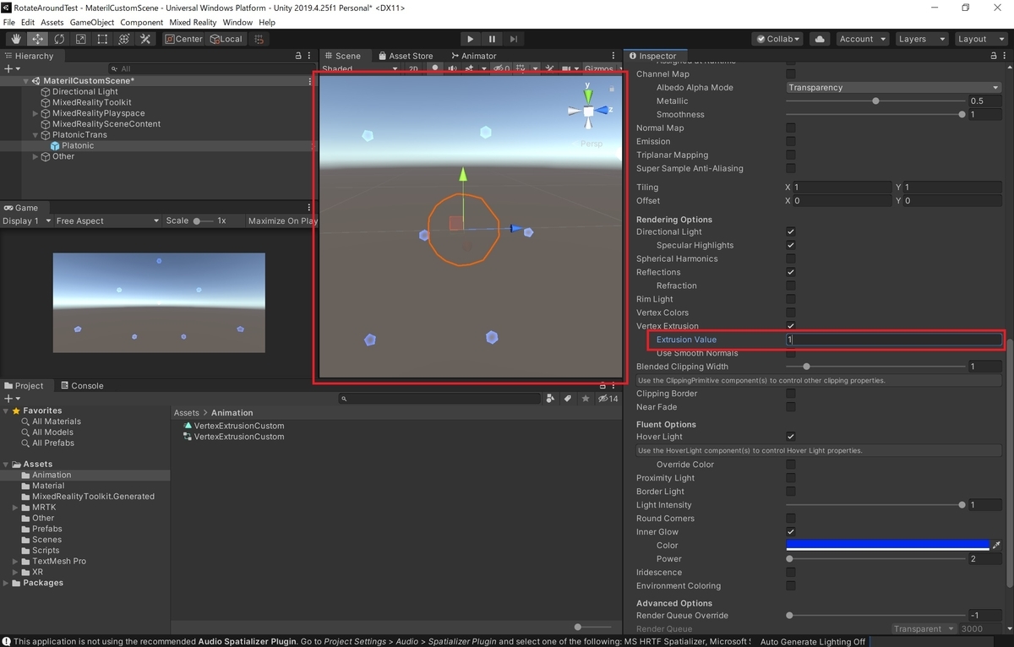Click the Extrusion Value input field
This screenshot has width=1014, height=647.
pyautogui.click(x=894, y=340)
